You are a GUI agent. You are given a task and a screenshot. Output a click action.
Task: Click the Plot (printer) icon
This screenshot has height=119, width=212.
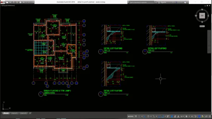click(20, 2)
